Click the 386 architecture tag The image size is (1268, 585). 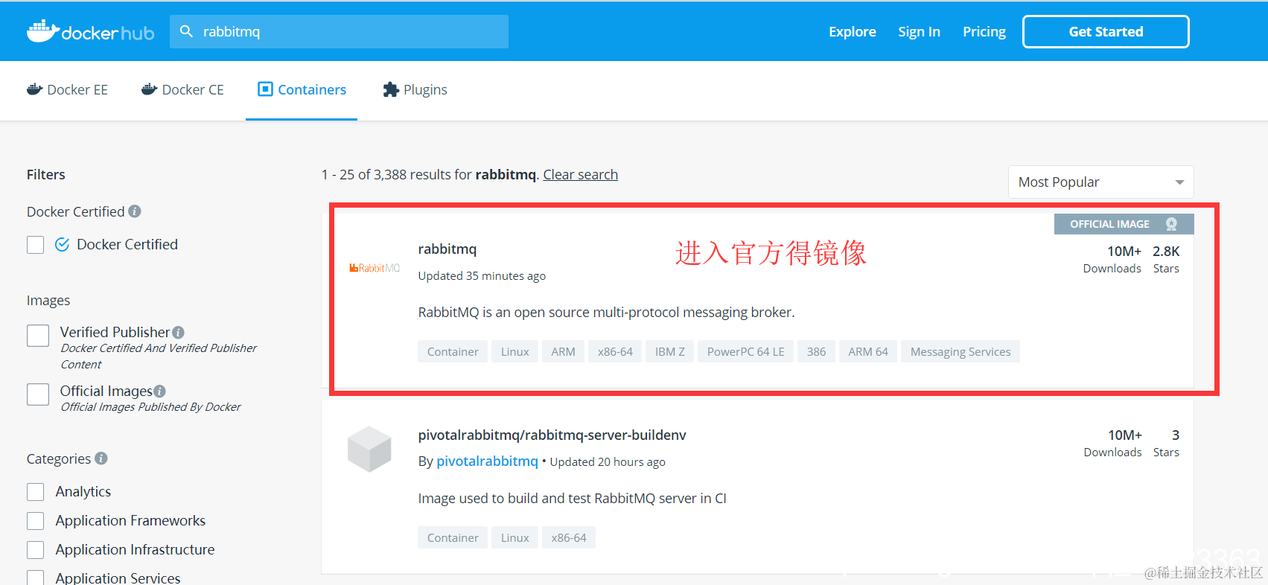pyautogui.click(x=816, y=351)
